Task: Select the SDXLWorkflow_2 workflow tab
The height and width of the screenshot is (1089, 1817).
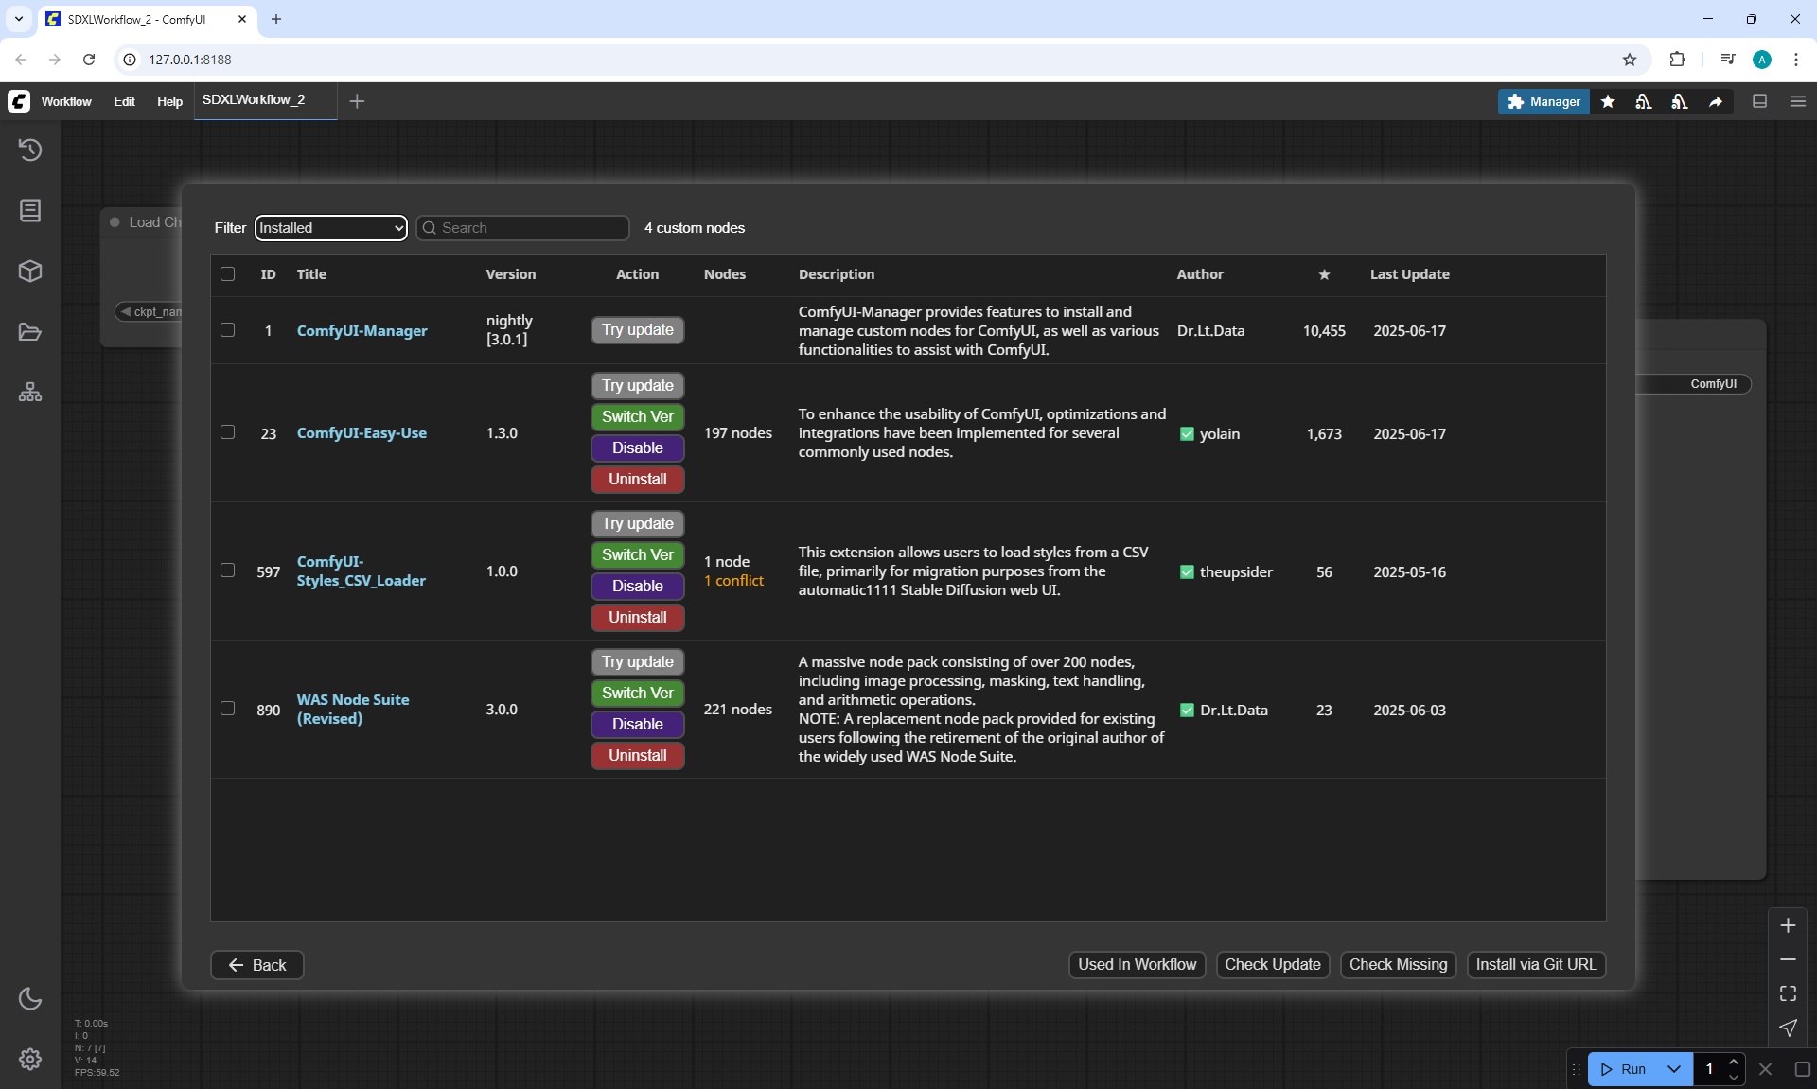Action: click(x=254, y=100)
